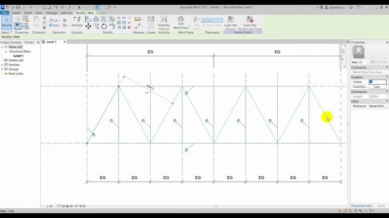Open Visibility Settings in the ribbon

tap(164, 23)
